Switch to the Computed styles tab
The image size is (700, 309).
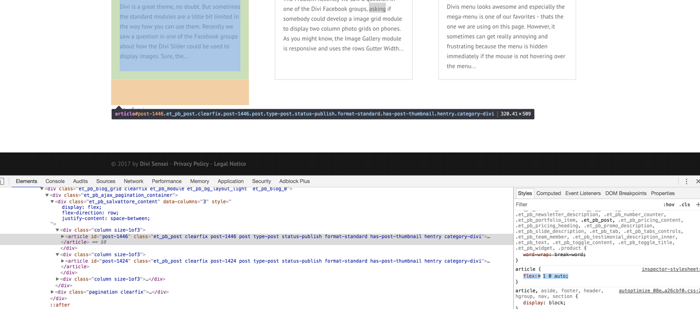click(548, 193)
